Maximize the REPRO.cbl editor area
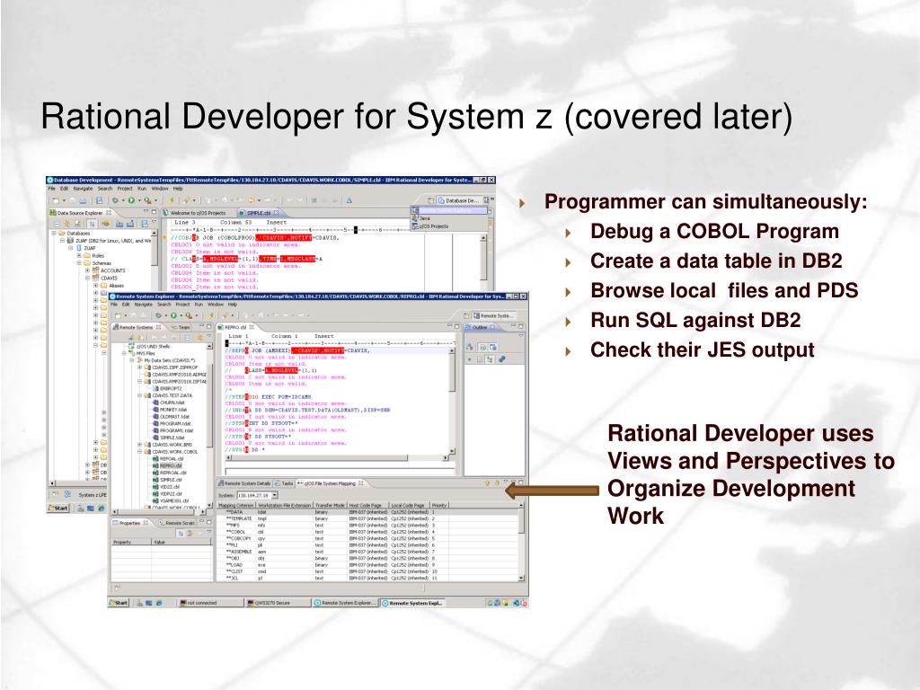This screenshot has height=690, width=920. [x=456, y=326]
